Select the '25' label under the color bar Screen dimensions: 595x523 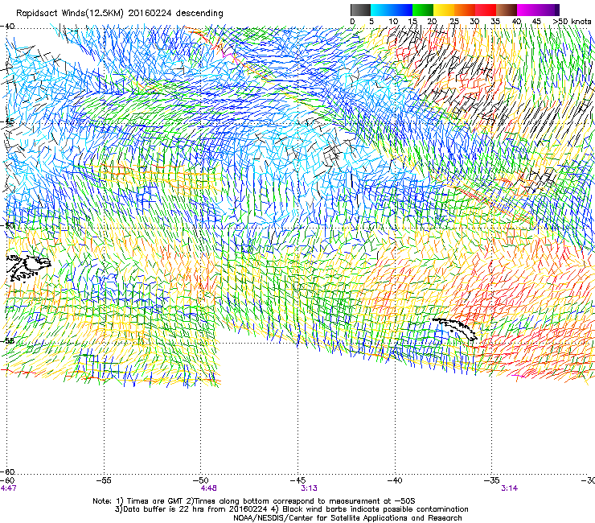click(x=453, y=22)
